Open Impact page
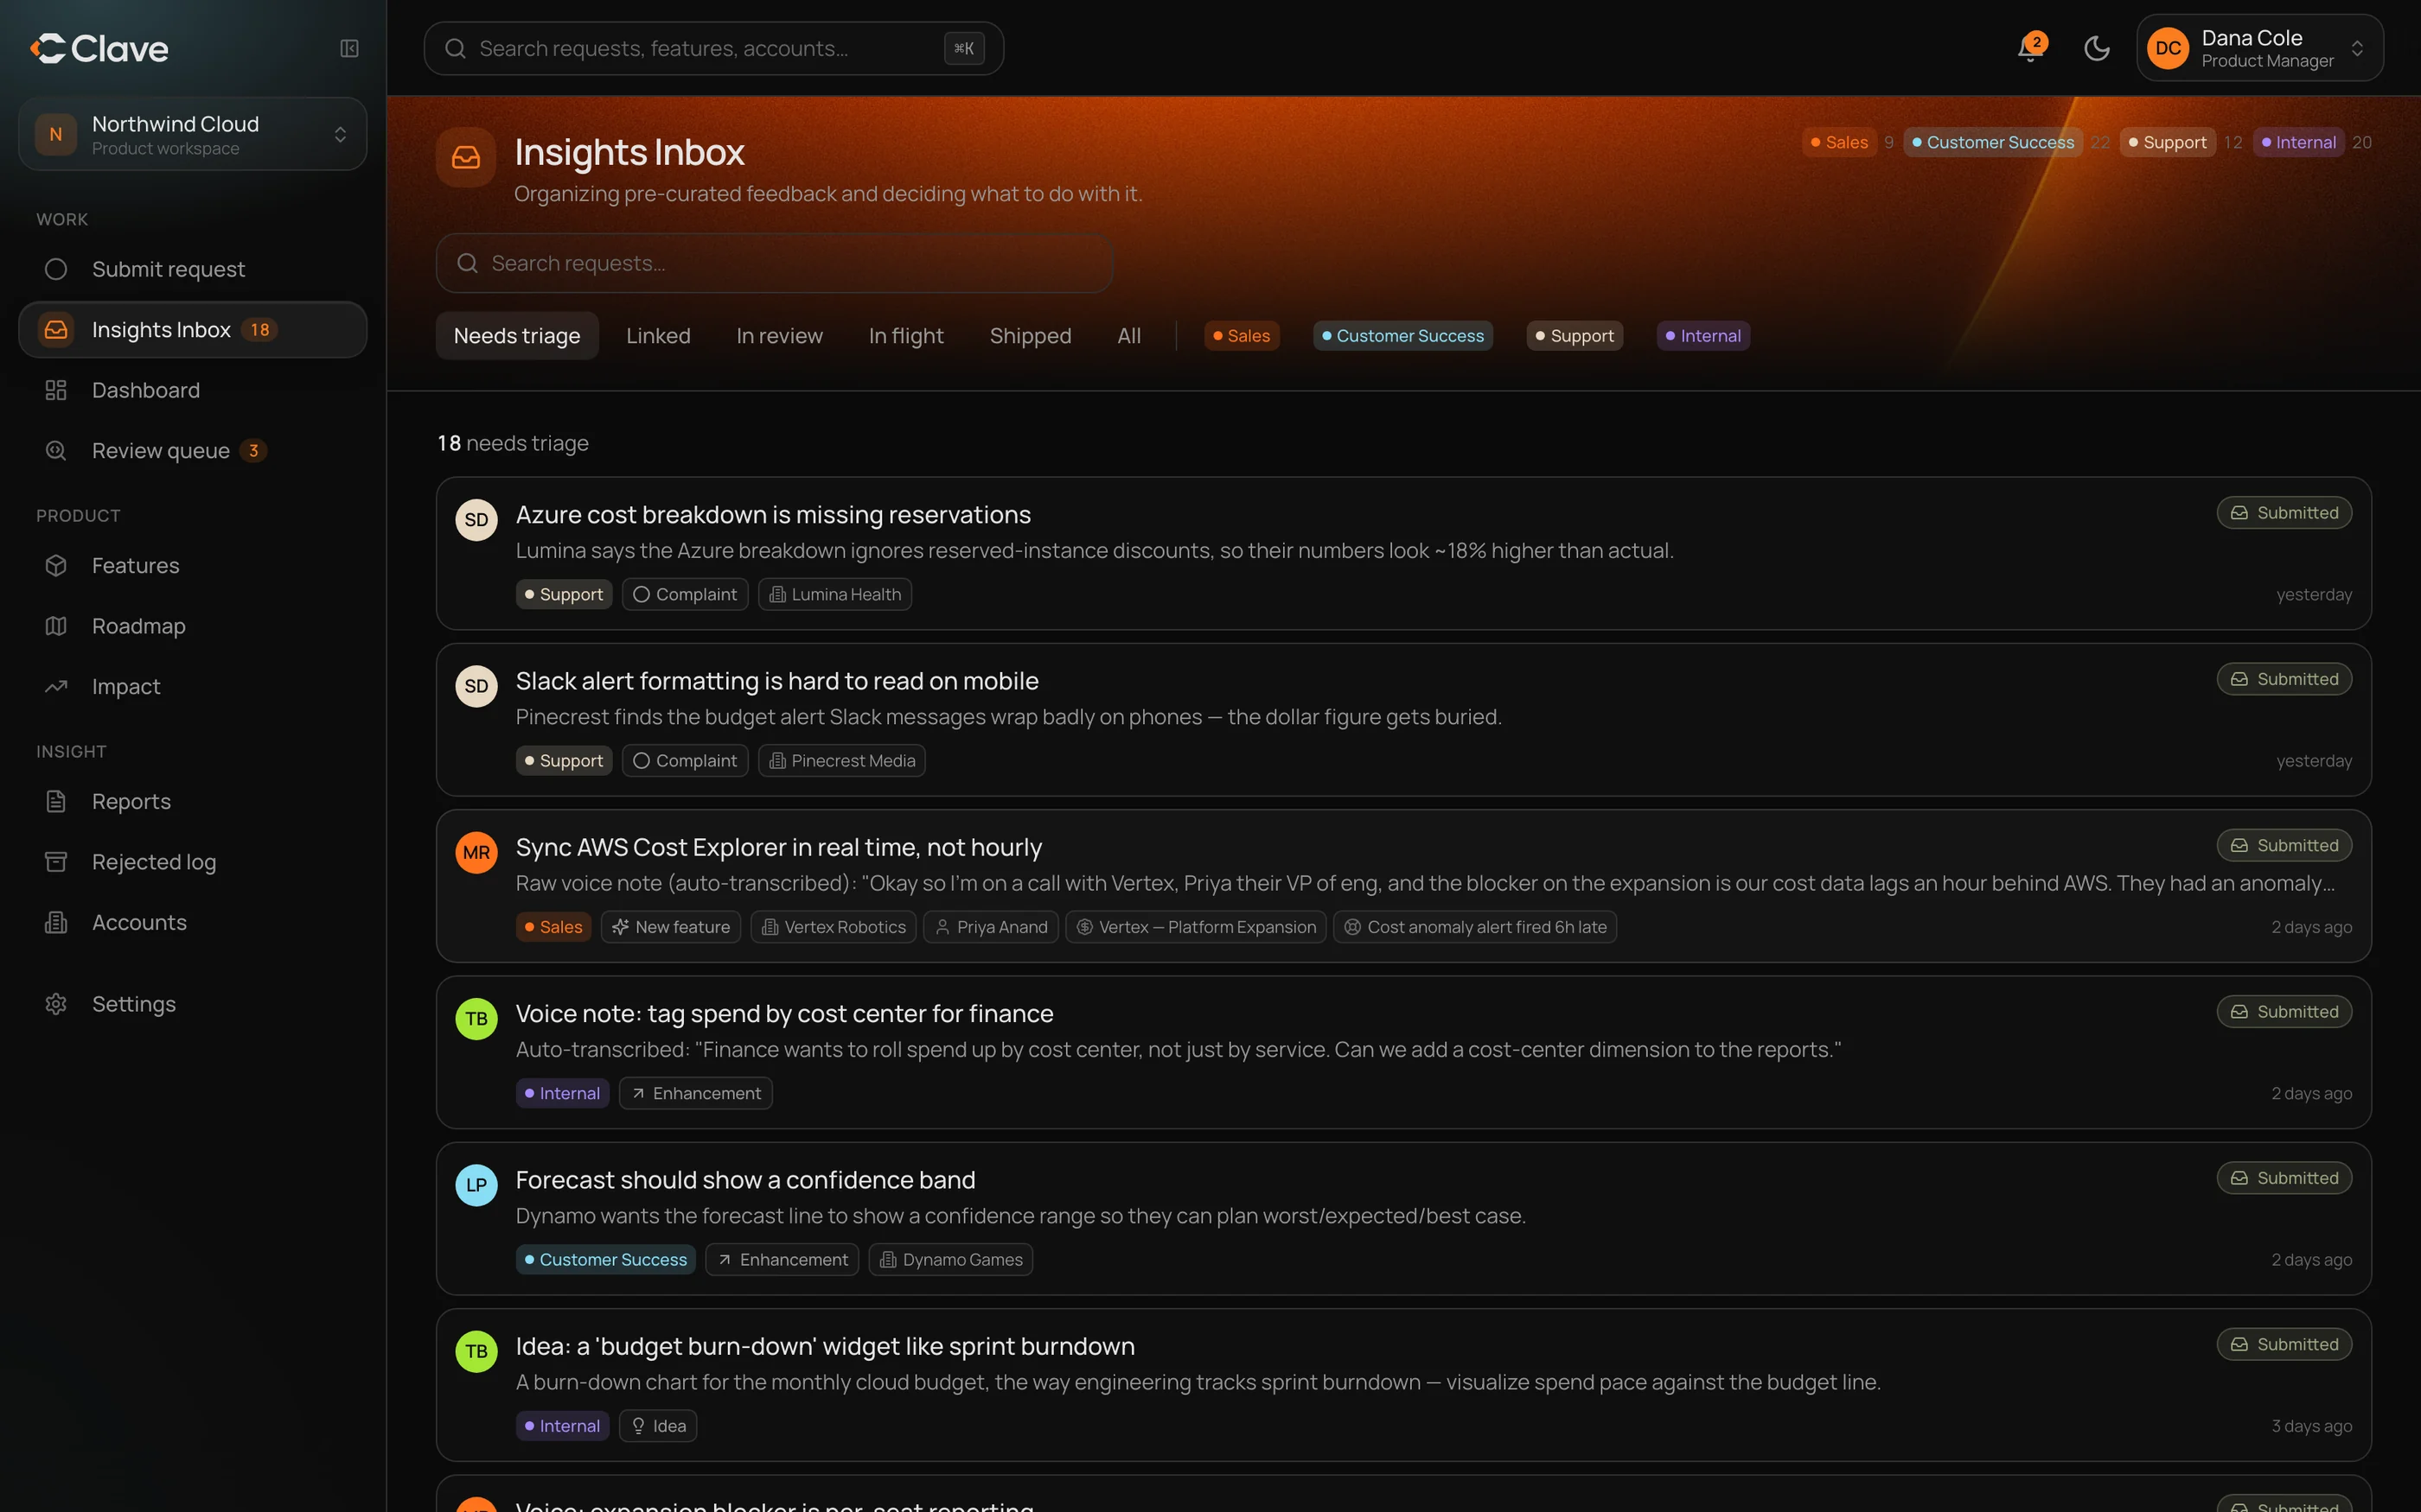 (193, 687)
